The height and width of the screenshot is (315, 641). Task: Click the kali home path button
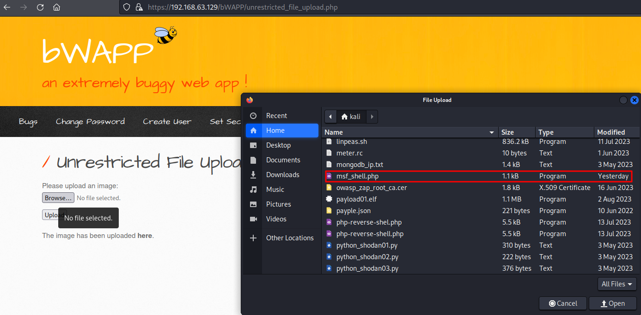click(351, 117)
